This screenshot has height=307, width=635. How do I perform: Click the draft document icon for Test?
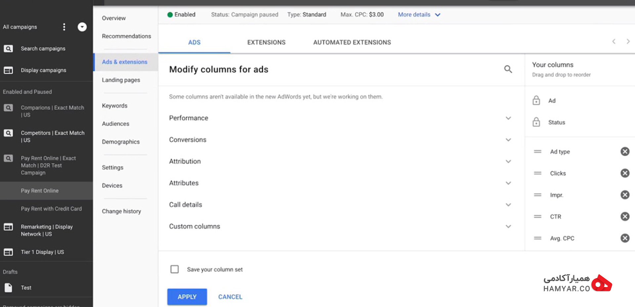pos(8,288)
